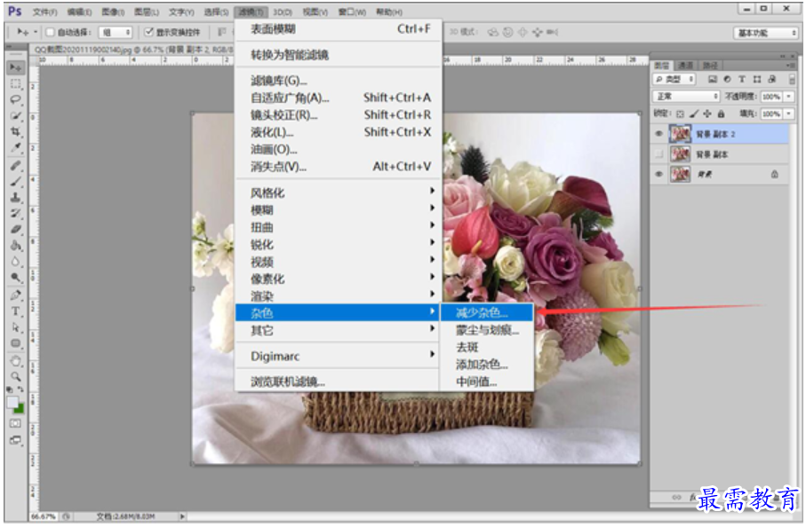Expand the status bar info arrow
Screen dimensions: 806x527
[x=182, y=516]
